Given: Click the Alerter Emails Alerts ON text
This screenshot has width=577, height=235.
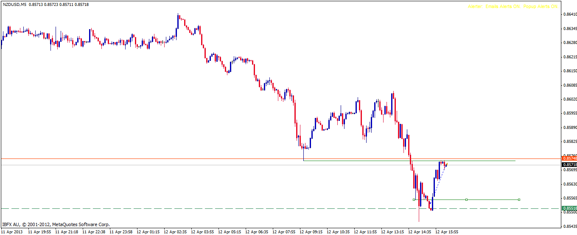Looking at the screenshot, I should (494, 7).
